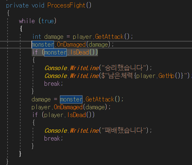Click the 패배했습니다 string literal

(124, 130)
